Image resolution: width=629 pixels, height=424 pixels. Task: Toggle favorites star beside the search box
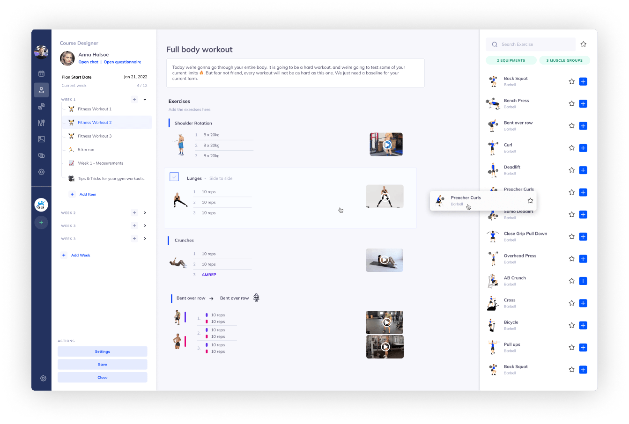[x=584, y=44]
